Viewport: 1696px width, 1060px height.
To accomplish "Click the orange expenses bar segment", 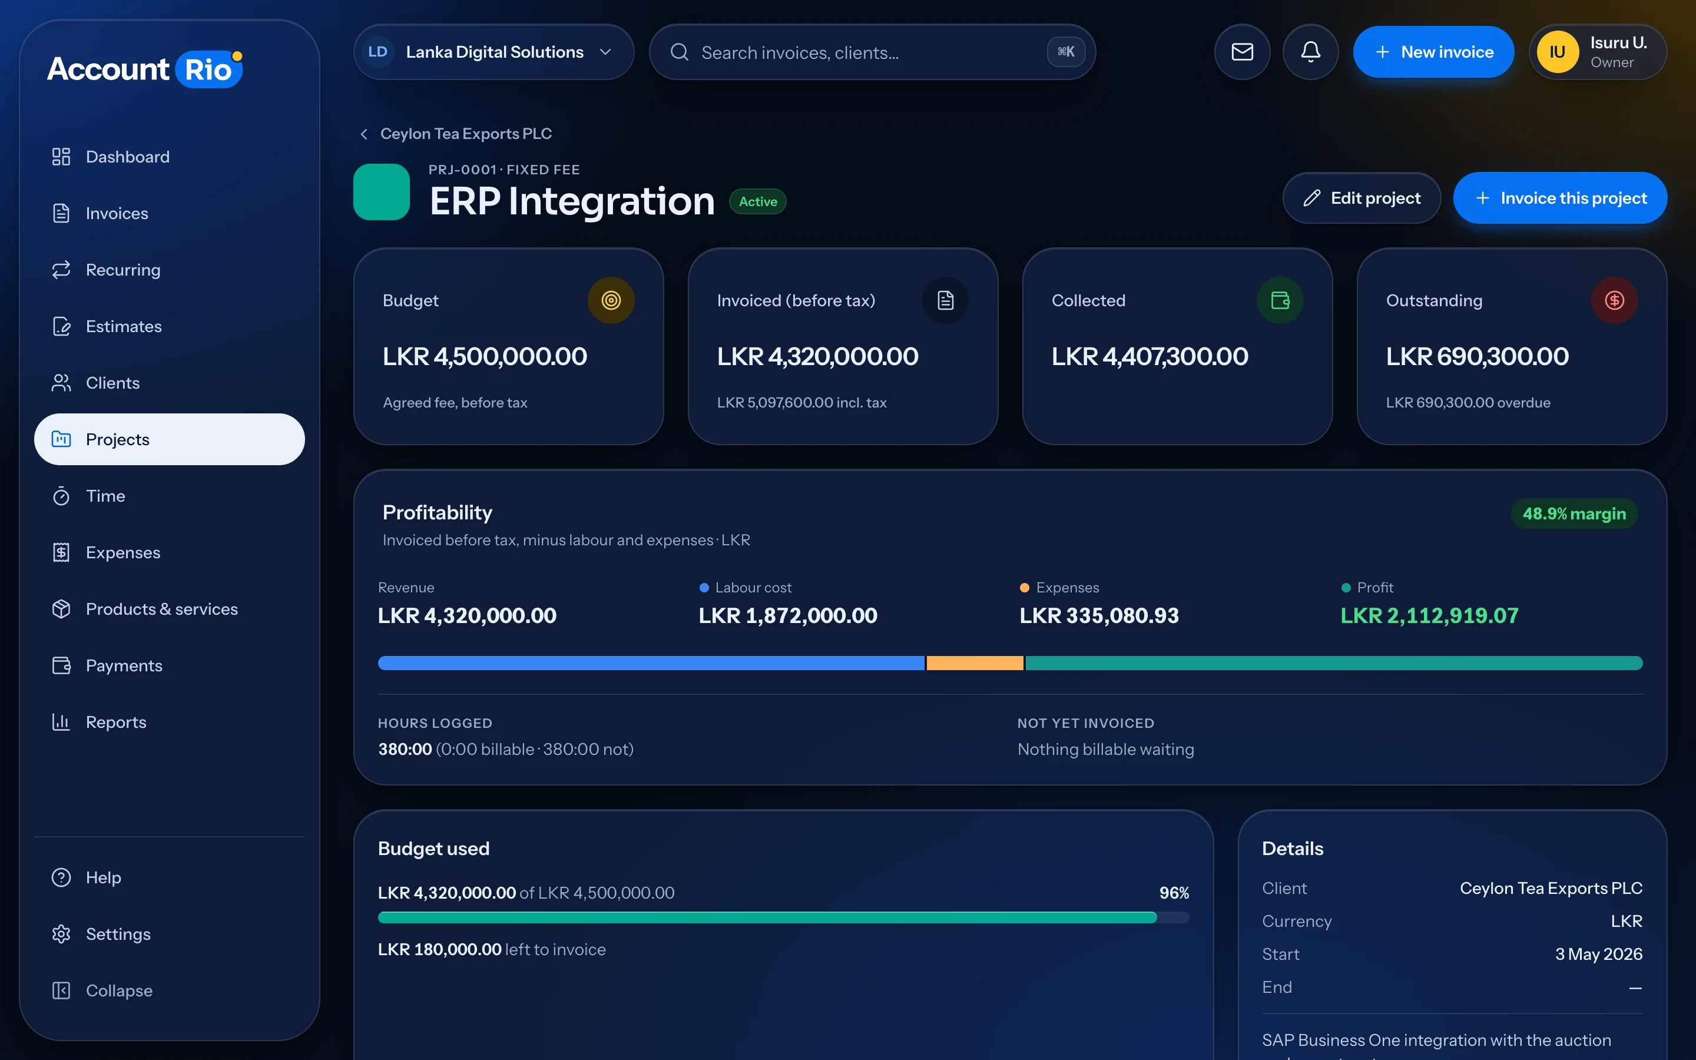I will click(x=975, y=663).
